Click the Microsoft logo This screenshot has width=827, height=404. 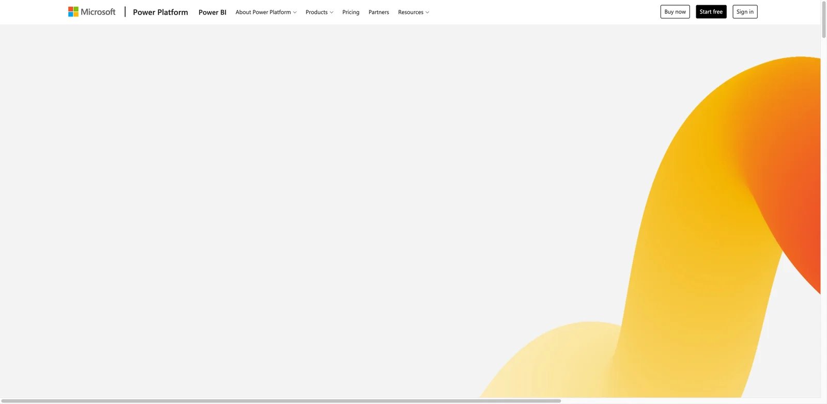(92, 12)
